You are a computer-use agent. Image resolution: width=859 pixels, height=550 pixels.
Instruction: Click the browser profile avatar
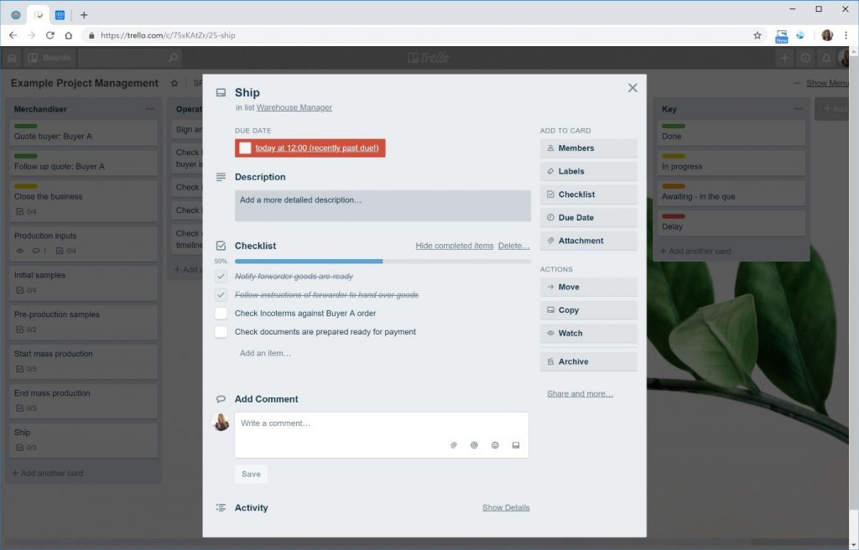point(827,35)
